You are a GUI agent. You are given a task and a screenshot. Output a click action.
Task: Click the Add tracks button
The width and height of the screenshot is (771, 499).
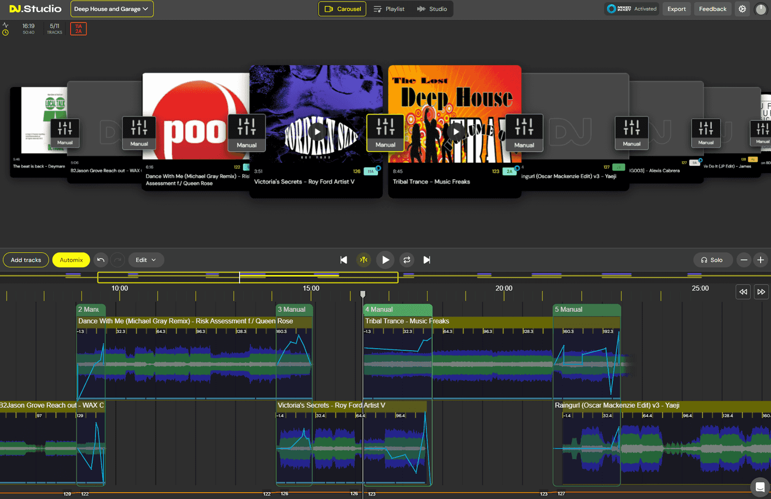(26, 260)
